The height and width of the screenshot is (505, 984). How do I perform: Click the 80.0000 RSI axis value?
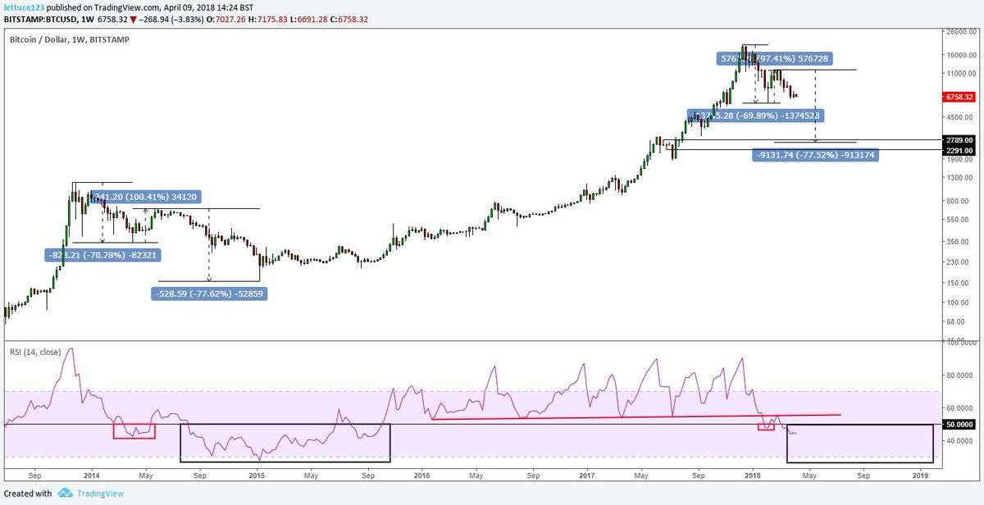click(x=959, y=375)
